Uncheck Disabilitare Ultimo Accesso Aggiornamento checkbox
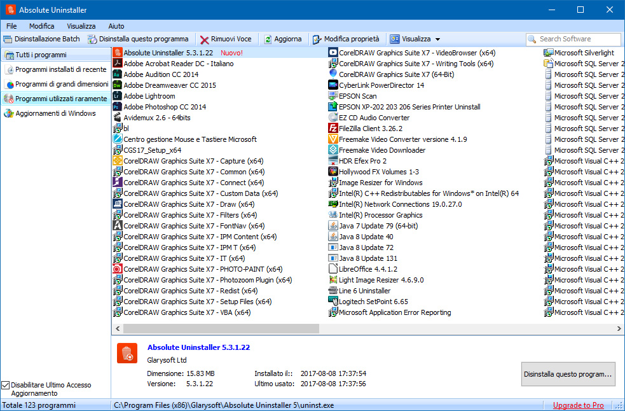 point(6,386)
